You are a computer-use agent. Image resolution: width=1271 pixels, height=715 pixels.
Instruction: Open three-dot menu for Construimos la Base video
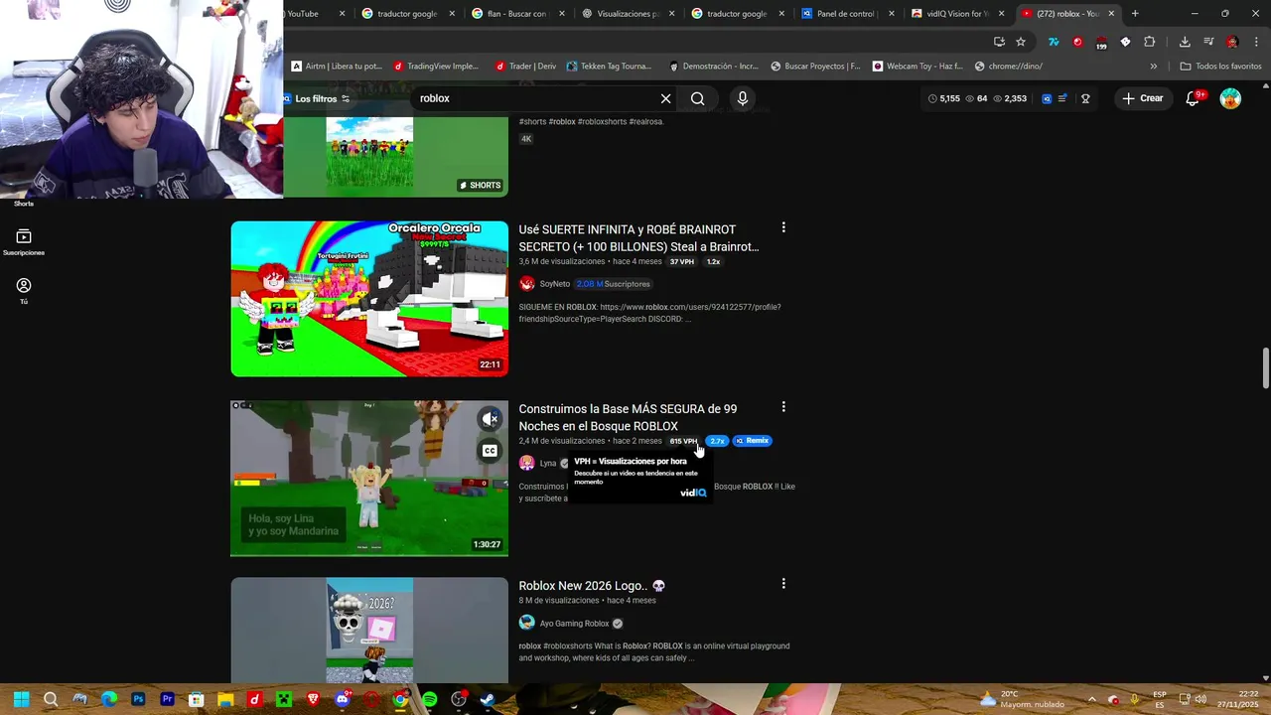(783, 407)
